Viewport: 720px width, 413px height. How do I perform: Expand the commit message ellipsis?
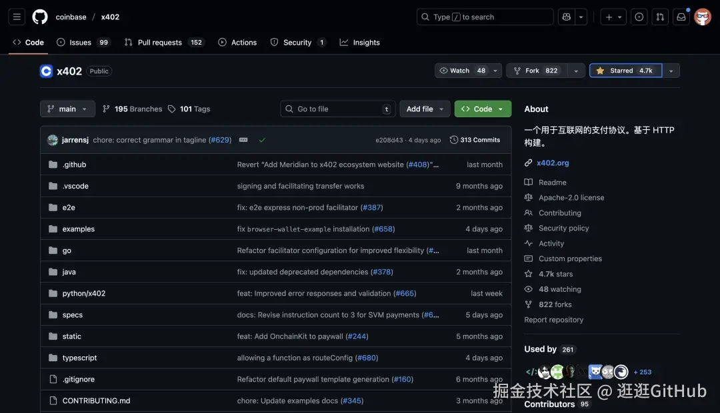coord(243,140)
